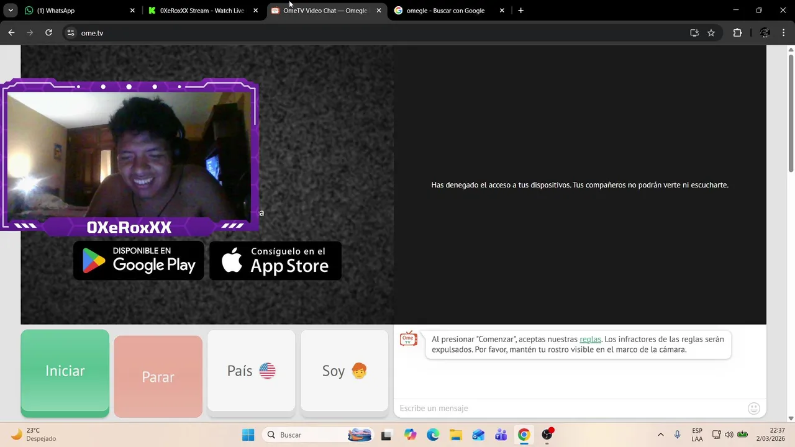Switch to the 0XeRoxXX Stream tab

tap(202, 11)
